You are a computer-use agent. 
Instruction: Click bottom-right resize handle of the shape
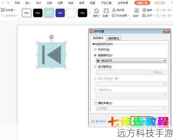(x=65, y=67)
